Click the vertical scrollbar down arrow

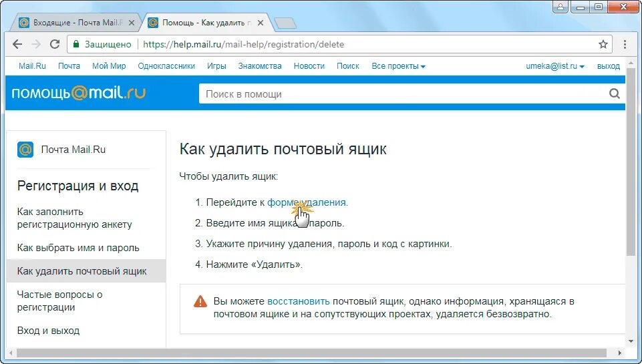631,341
